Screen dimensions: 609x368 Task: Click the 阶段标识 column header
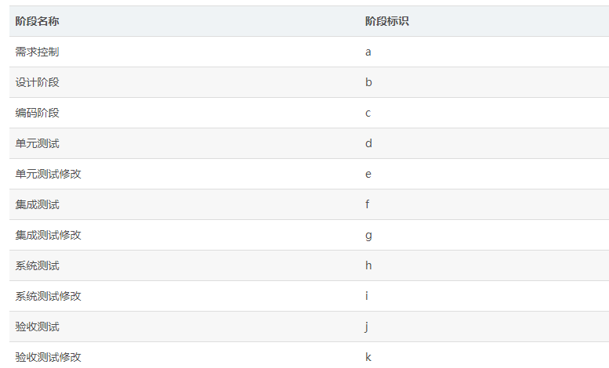386,21
